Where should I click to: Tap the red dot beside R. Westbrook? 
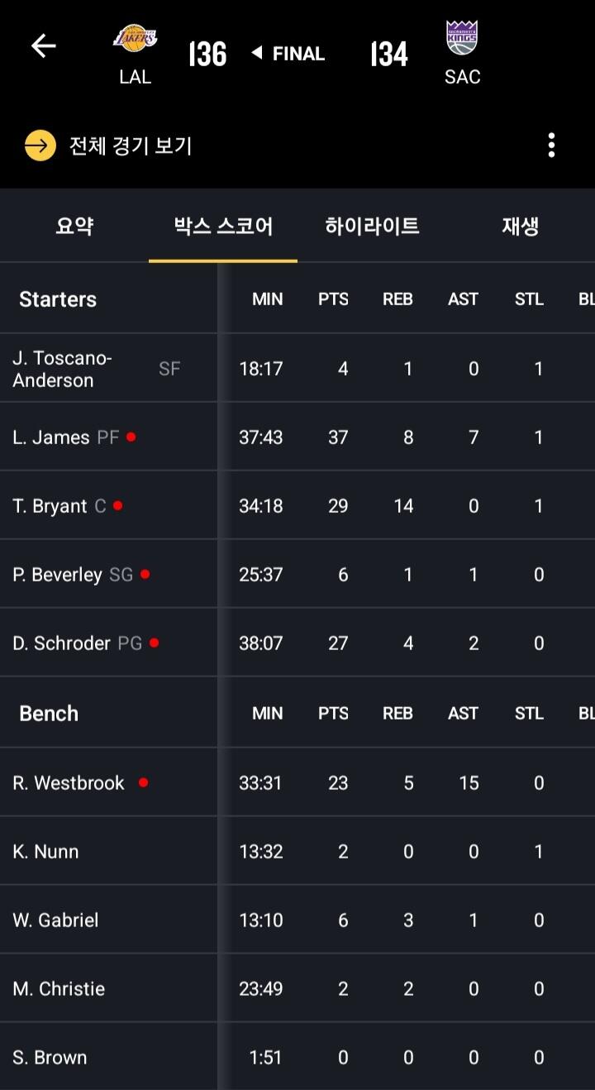(x=143, y=782)
